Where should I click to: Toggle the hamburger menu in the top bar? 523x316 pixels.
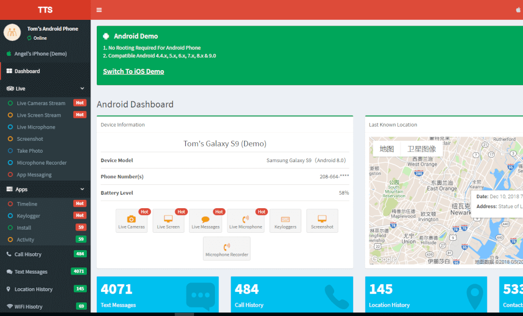tap(99, 10)
